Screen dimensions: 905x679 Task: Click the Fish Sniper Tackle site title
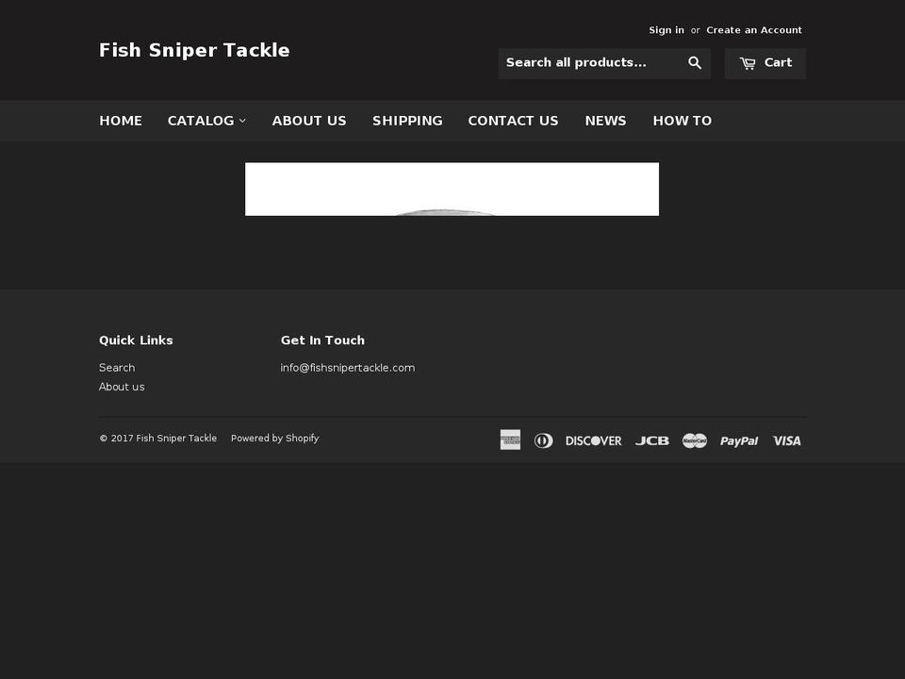tap(194, 50)
